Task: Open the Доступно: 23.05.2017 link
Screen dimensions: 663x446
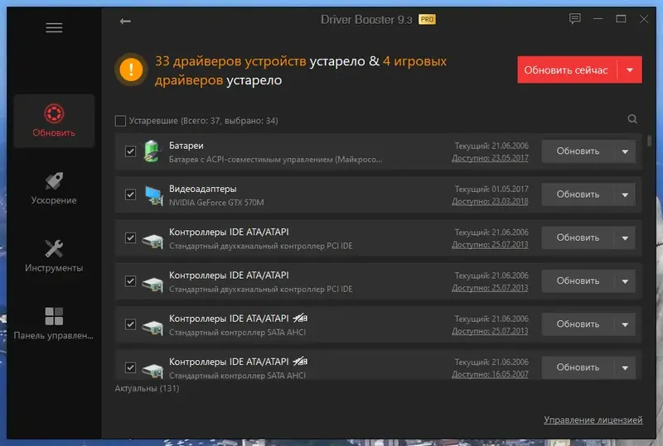Action: 490,158
